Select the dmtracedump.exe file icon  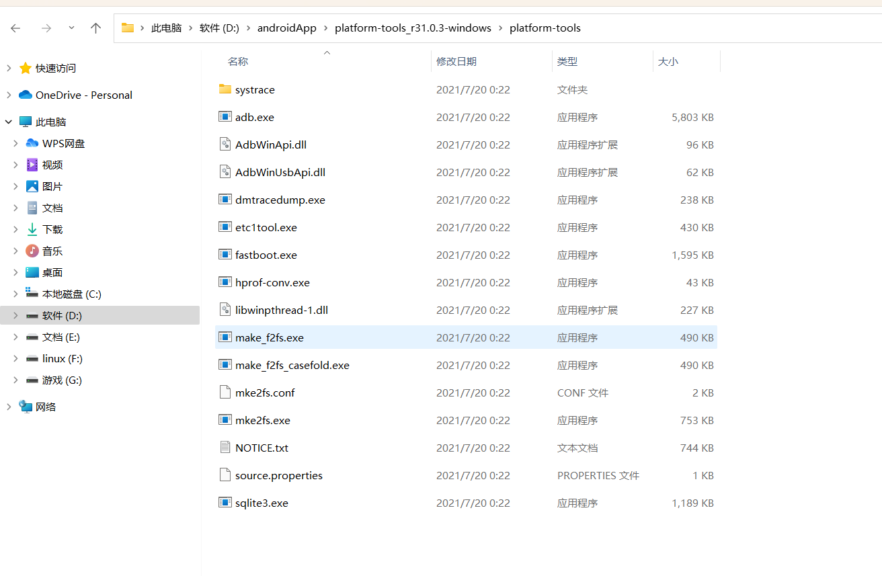[x=225, y=199]
